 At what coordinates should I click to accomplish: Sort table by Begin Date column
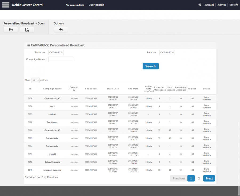113,89
